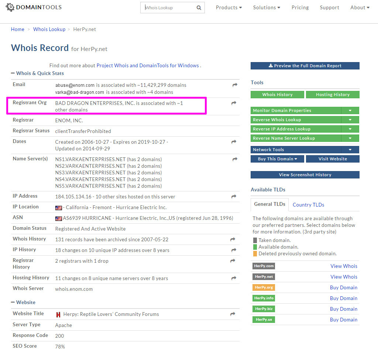
Task: Open the Products menu
Action: pos(229,8)
